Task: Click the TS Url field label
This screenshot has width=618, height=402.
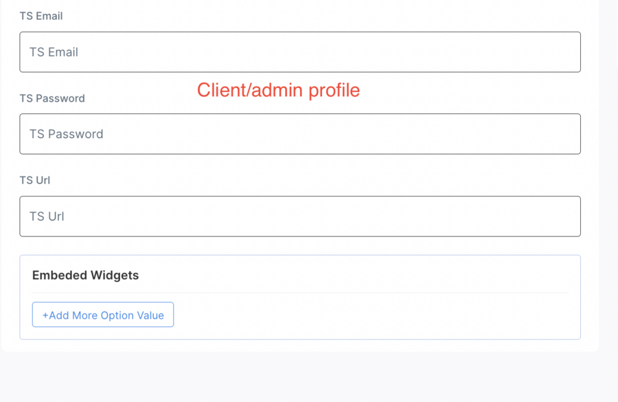Action: (x=35, y=180)
